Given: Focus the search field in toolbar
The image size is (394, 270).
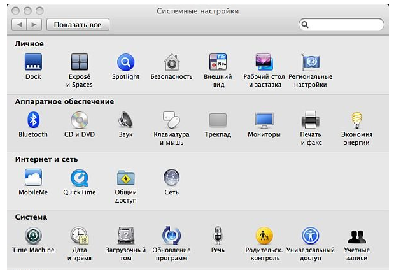Looking at the screenshot, I should [x=341, y=25].
